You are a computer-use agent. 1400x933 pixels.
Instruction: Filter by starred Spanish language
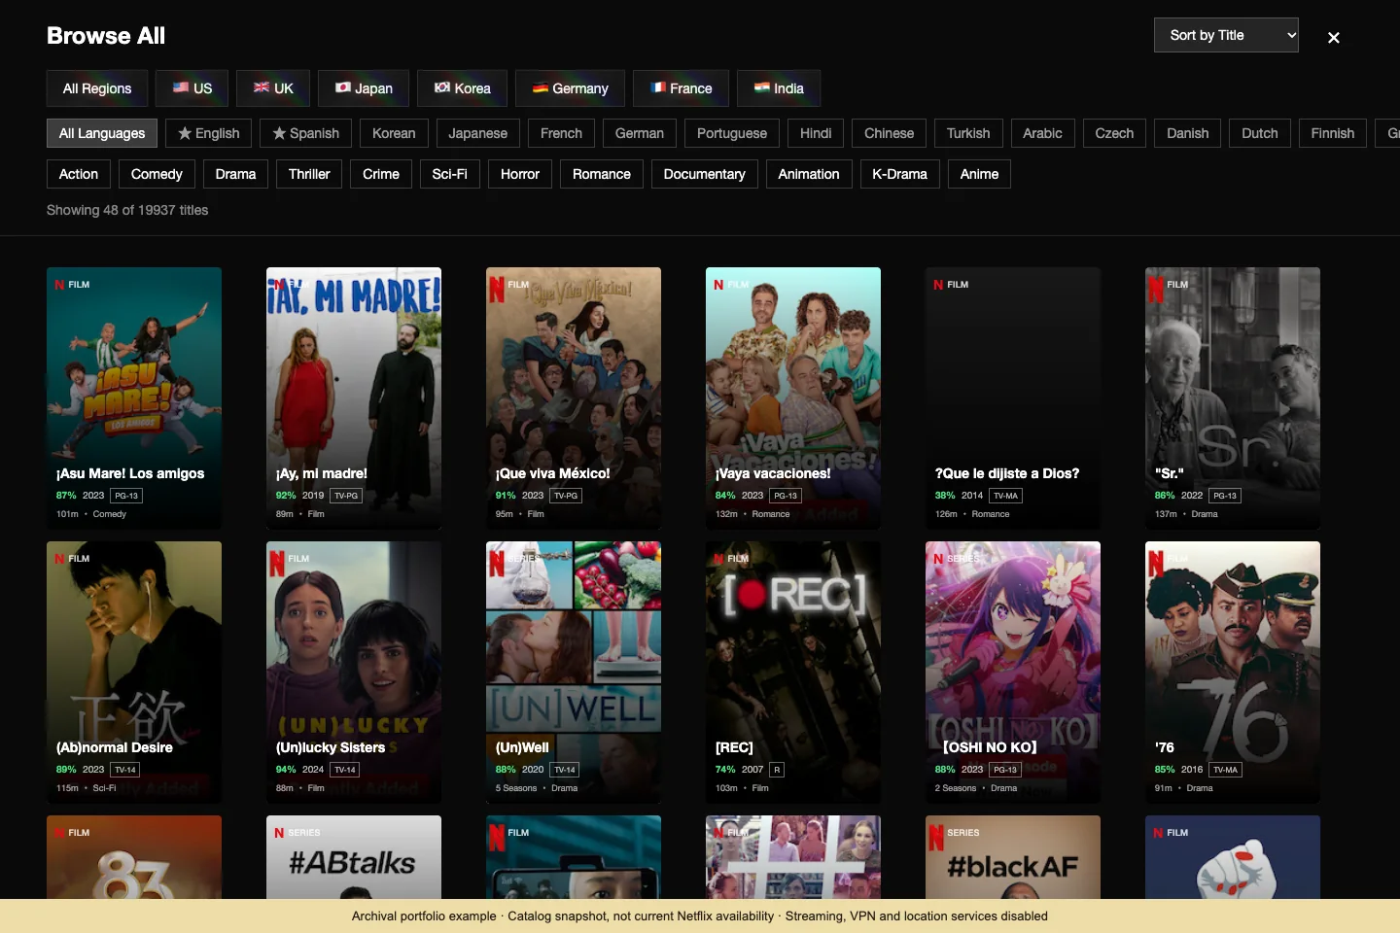(x=306, y=133)
